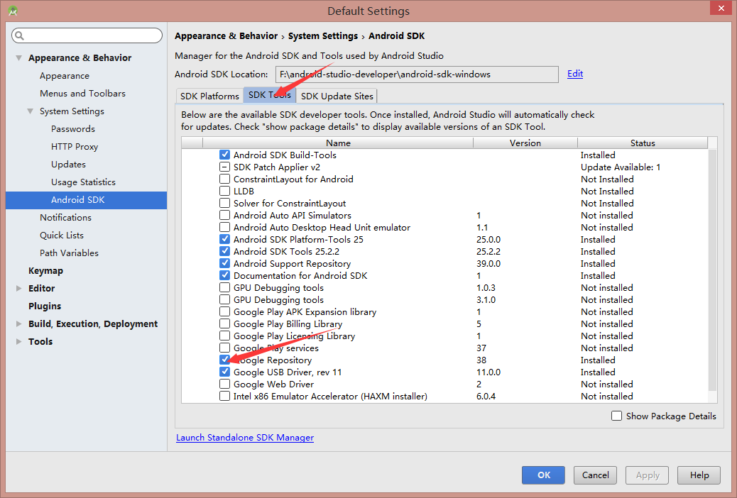This screenshot has width=737, height=498.
Task: Open SDK Update Sites tab
Action: [337, 96]
